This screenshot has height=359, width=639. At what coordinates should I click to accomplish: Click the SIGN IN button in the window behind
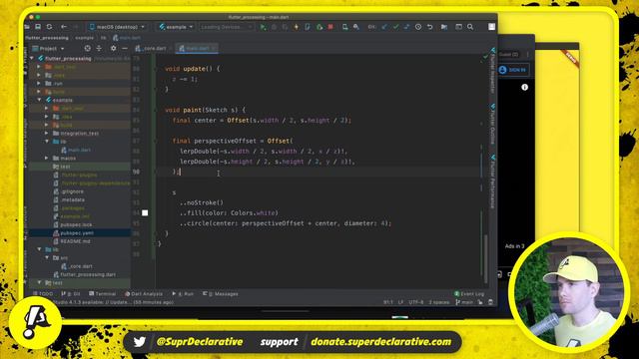click(513, 70)
